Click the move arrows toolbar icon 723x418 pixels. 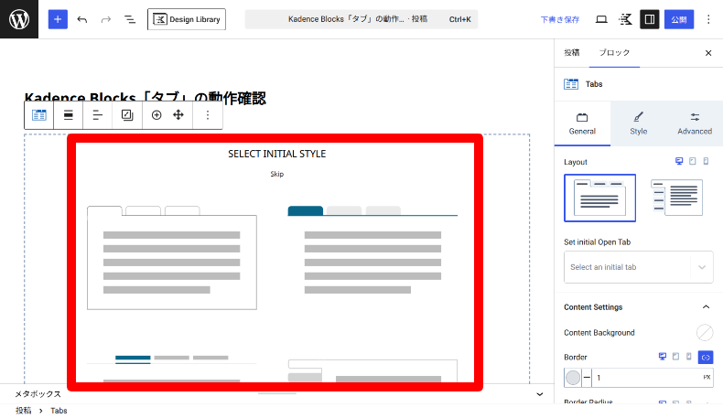point(178,115)
